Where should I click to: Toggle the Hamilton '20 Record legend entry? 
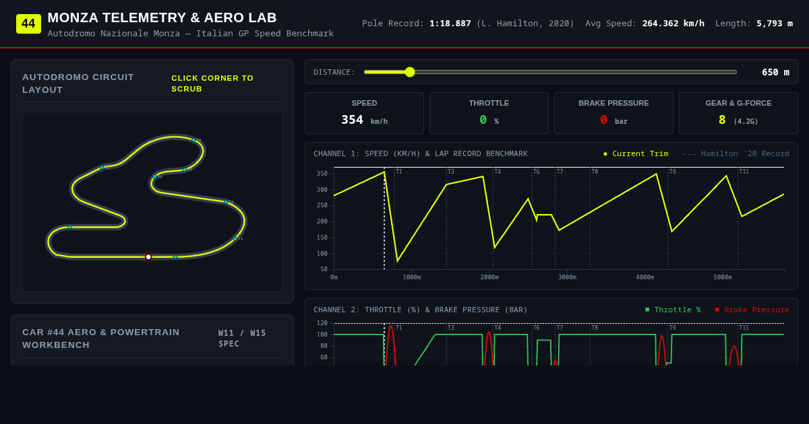(x=736, y=153)
